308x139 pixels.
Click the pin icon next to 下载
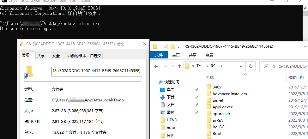pyautogui.click(x=196, y=97)
